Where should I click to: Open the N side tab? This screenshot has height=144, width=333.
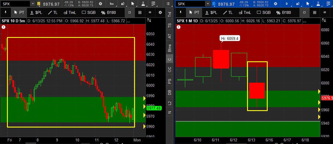click(x=170, y=112)
